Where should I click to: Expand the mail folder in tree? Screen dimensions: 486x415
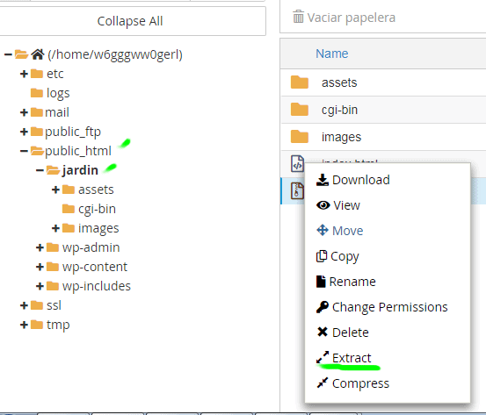[24, 112]
